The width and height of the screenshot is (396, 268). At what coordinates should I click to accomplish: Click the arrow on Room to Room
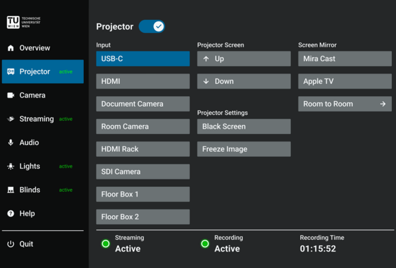coord(383,104)
